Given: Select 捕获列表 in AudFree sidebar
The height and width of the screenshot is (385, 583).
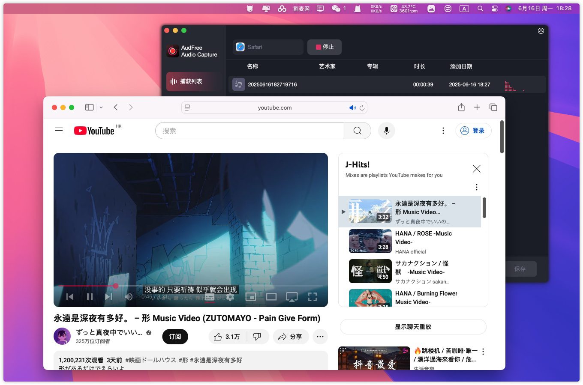Looking at the screenshot, I should (x=191, y=81).
